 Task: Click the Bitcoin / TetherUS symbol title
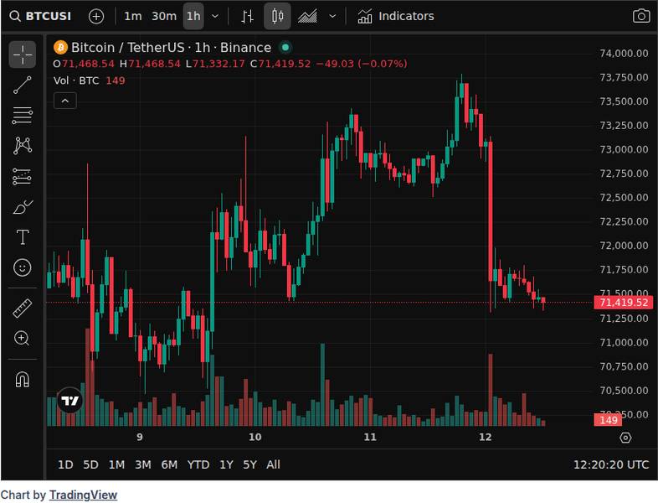(x=127, y=48)
